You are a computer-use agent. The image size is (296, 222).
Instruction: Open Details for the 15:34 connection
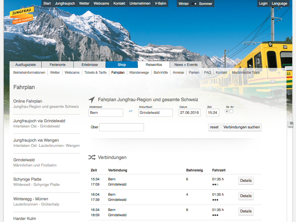tap(246, 181)
